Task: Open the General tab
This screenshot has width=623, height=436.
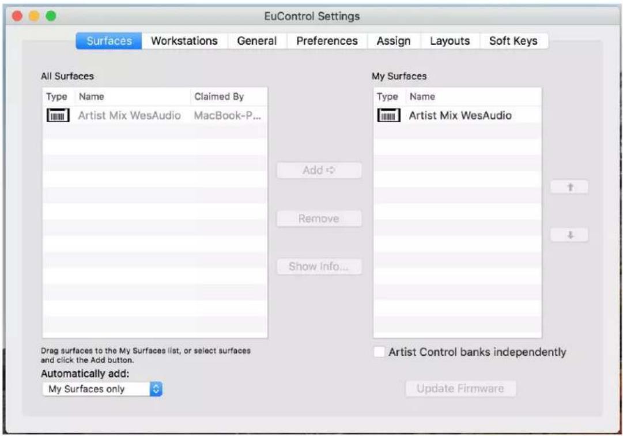Action: (256, 41)
